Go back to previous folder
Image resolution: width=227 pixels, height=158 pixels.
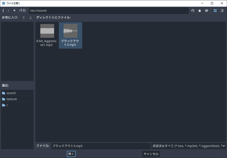tap(3, 10)
